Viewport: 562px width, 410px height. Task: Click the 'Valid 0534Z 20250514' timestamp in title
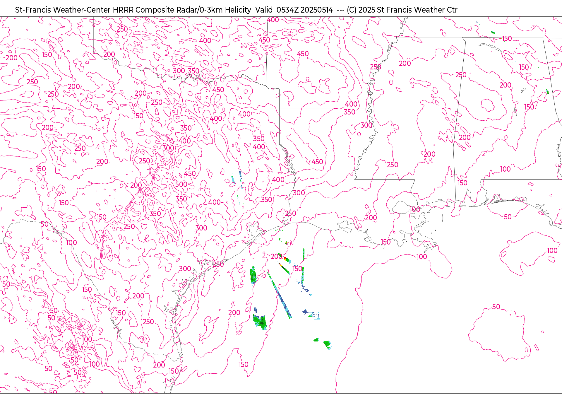click(x=294, y=10)
